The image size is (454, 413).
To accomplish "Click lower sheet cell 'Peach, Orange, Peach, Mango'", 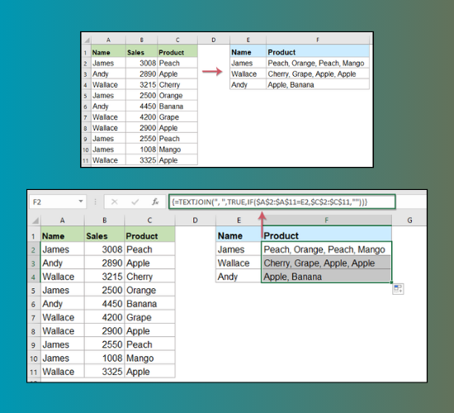I will coord(327,249).
